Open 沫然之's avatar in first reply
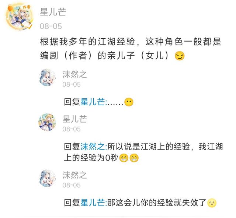The width and height of the screenshot is (236, 218). pyautogui.click(x=47, y=78)
